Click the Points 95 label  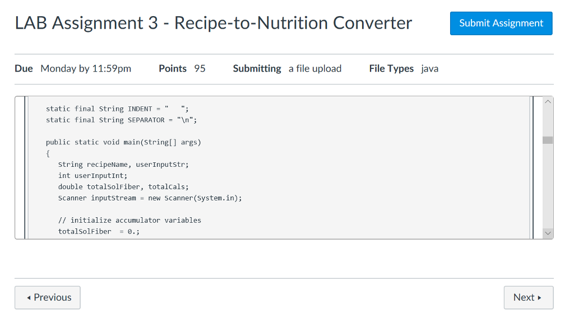[x=182, y=68]
